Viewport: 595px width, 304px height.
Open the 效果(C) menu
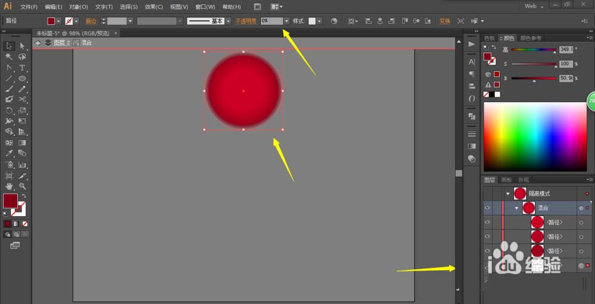[154, 7]
